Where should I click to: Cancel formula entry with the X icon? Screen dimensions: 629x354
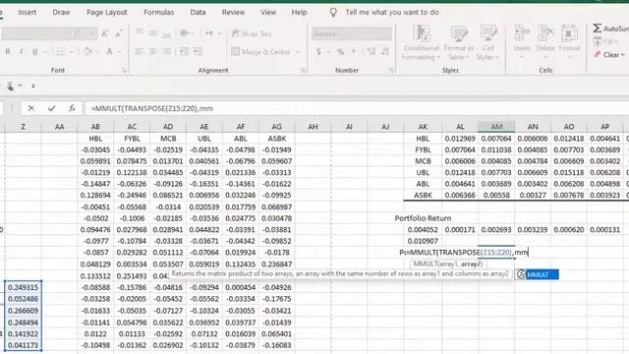30,108
